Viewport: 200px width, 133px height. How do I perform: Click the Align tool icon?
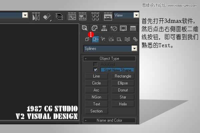click(x=47, y=16)
